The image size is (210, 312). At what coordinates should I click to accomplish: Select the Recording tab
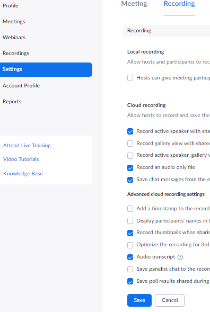pos(179,4)
